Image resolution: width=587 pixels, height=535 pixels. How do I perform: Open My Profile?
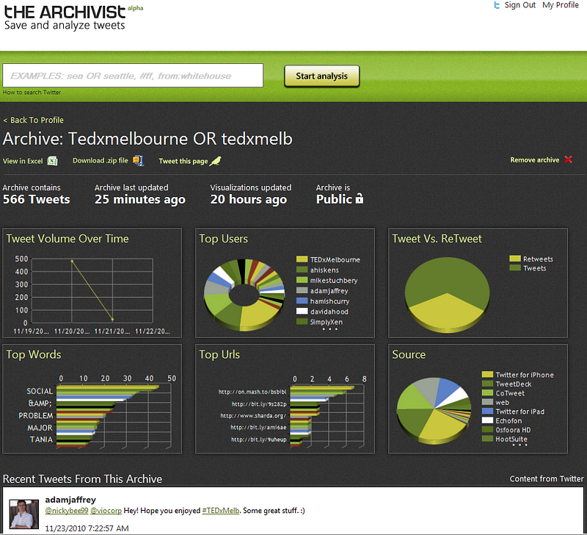click(561, 5)
